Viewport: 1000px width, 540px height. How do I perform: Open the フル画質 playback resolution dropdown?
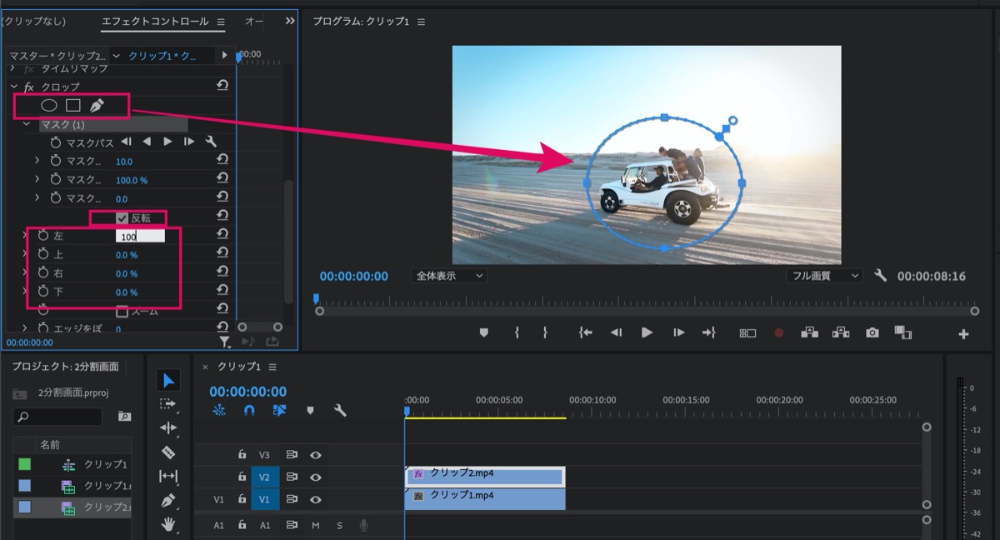[x=824, y=276]
